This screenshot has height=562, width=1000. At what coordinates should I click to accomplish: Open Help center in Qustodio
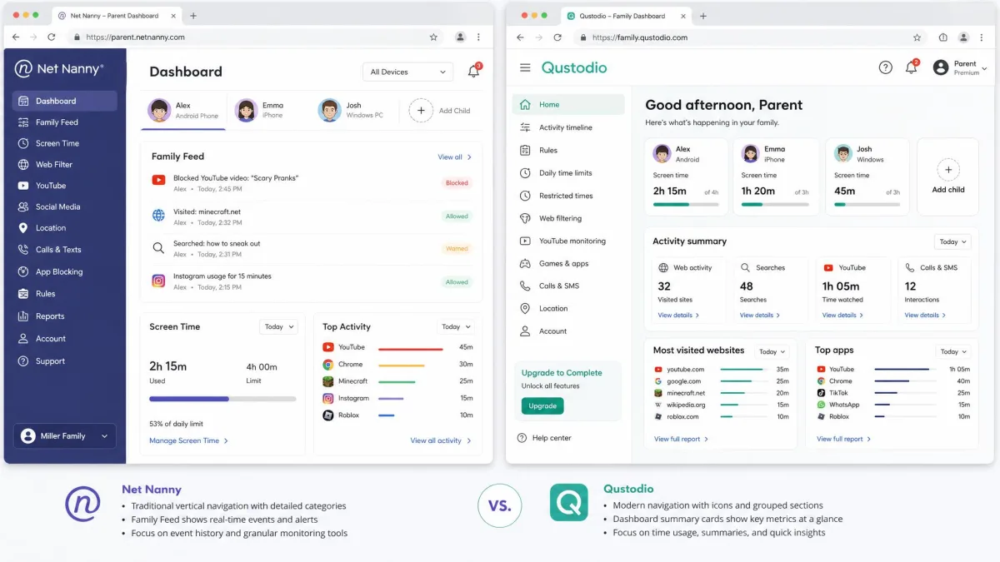click(x=545, y=438)
